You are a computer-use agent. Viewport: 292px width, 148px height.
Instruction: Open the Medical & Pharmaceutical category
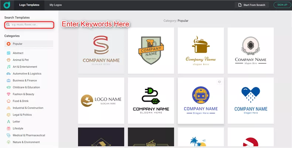click(28, 135)
